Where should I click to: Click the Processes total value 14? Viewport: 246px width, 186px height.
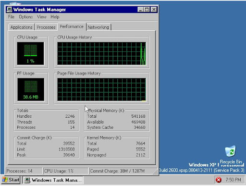click(73, 127)
